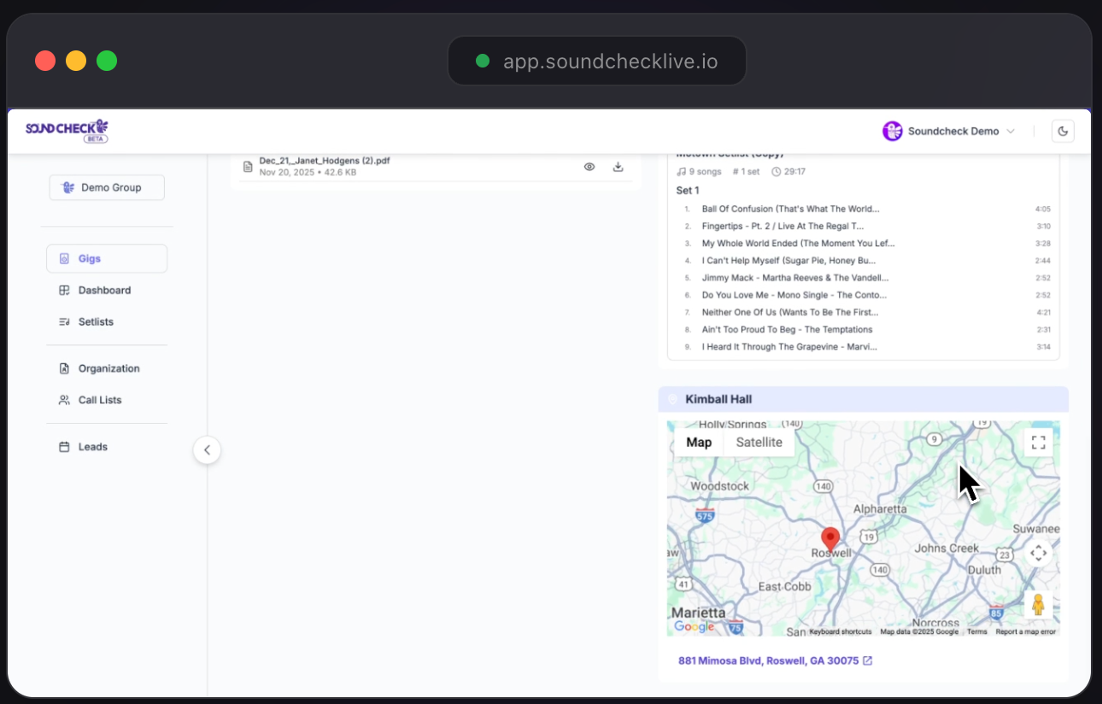The image size is (1102, 704).
Task: Open the Soundcheck Demo account dropdown
Action: click(x=948, y=131)
